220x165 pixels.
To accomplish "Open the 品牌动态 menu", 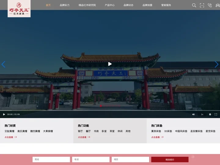I will [128, 5].
